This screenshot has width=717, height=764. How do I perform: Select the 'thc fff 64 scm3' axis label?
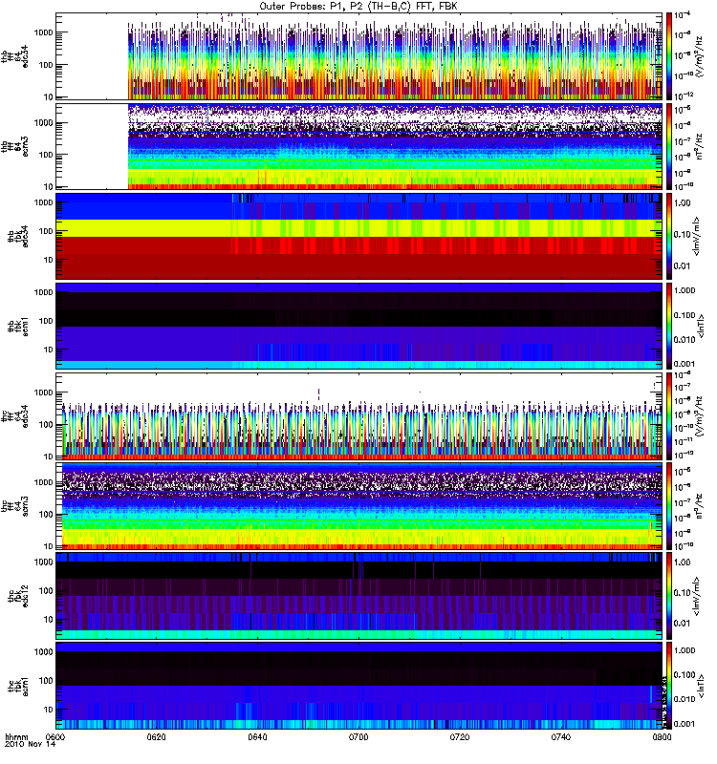pos(15,506)
